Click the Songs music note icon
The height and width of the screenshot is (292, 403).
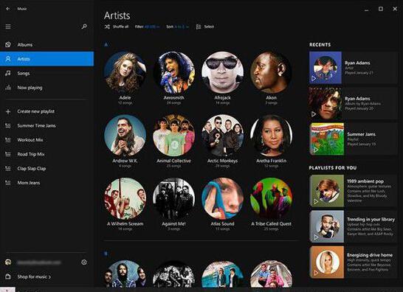[8, 73]
